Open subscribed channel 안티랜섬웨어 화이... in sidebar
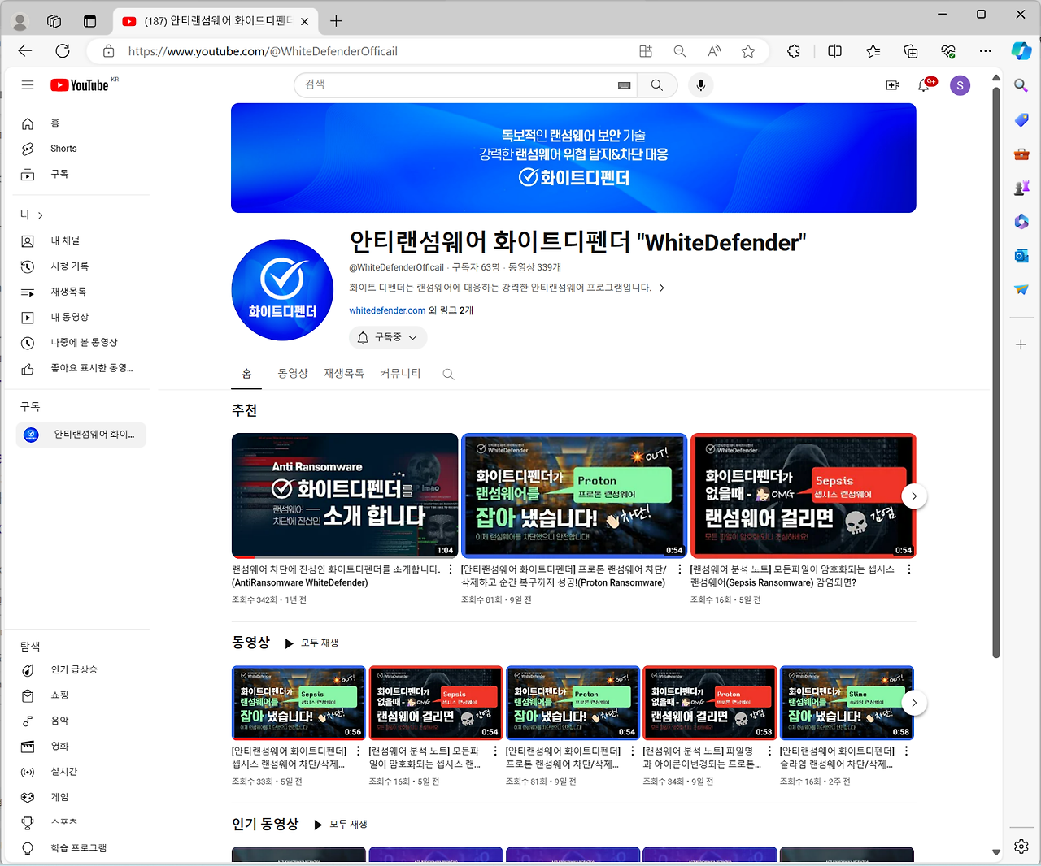 (81, 435)
